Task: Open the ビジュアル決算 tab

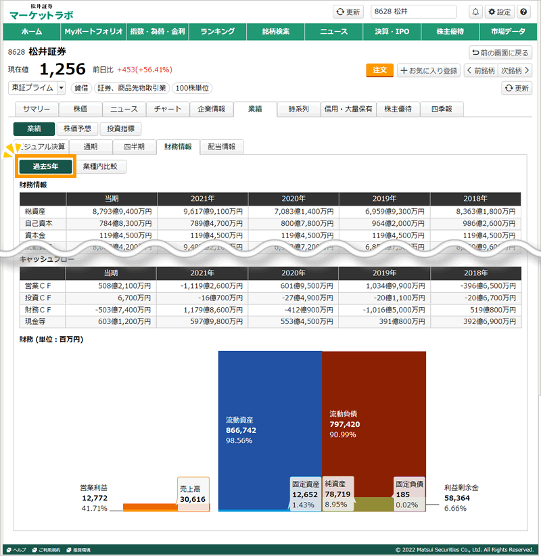Action: pyautogui.click(x=41, y=147)
